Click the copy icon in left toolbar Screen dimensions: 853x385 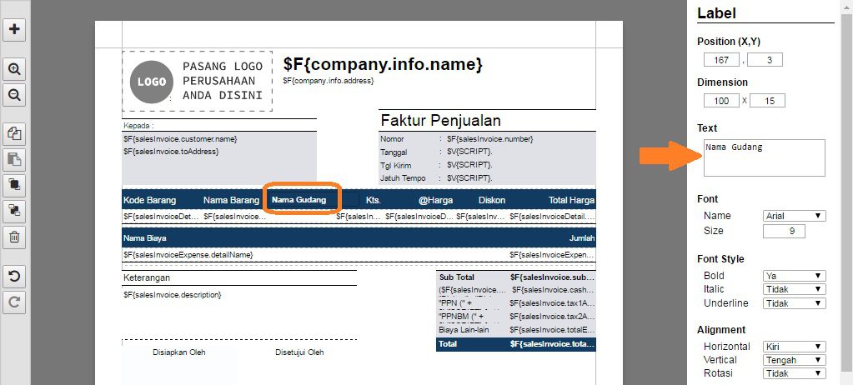14,133
